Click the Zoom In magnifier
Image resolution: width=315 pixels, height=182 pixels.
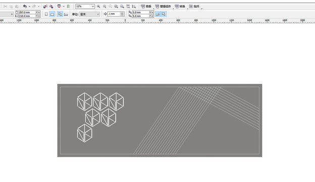click(98, 7)
